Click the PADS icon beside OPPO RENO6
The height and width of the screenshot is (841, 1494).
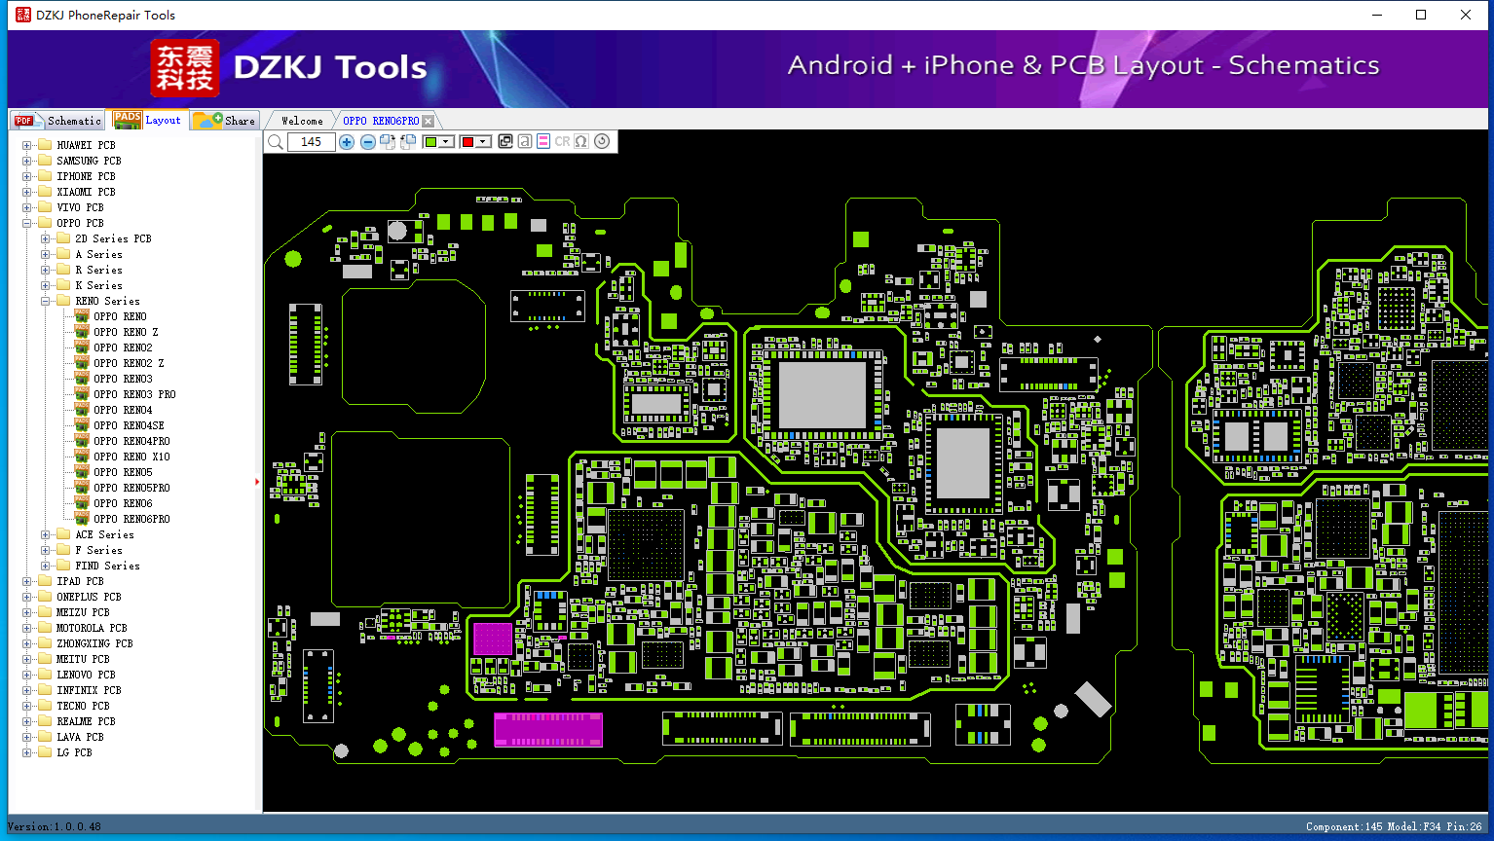coord(82,503)
